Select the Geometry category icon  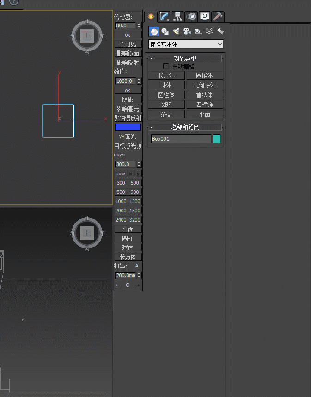[x=154, y=31]
